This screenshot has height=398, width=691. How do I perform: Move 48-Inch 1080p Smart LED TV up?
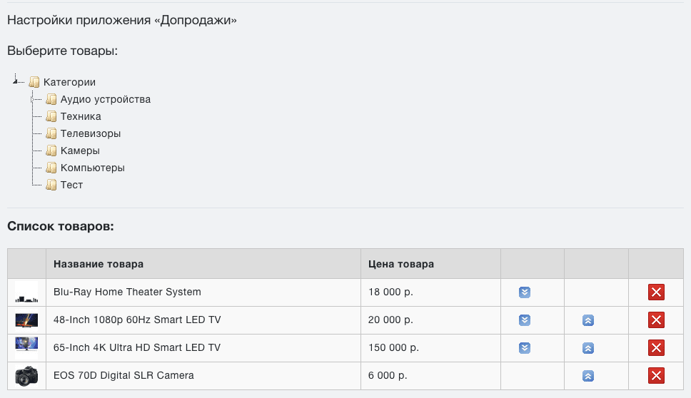[x=588, y=320]
